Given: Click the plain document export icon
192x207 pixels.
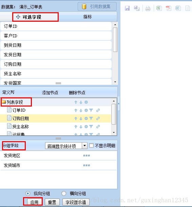Looking at the screenshot, I should 188,8.
